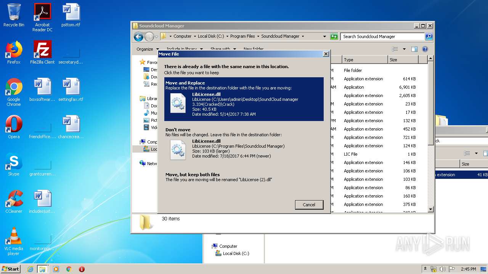Click the Windows Explorer taskbar button
The image size is (488, 274).
click(42, 269)
